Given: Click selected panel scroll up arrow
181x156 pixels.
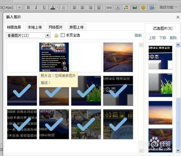Looking at the screenshot, I should pyautogui.click(x=178, y=45).
